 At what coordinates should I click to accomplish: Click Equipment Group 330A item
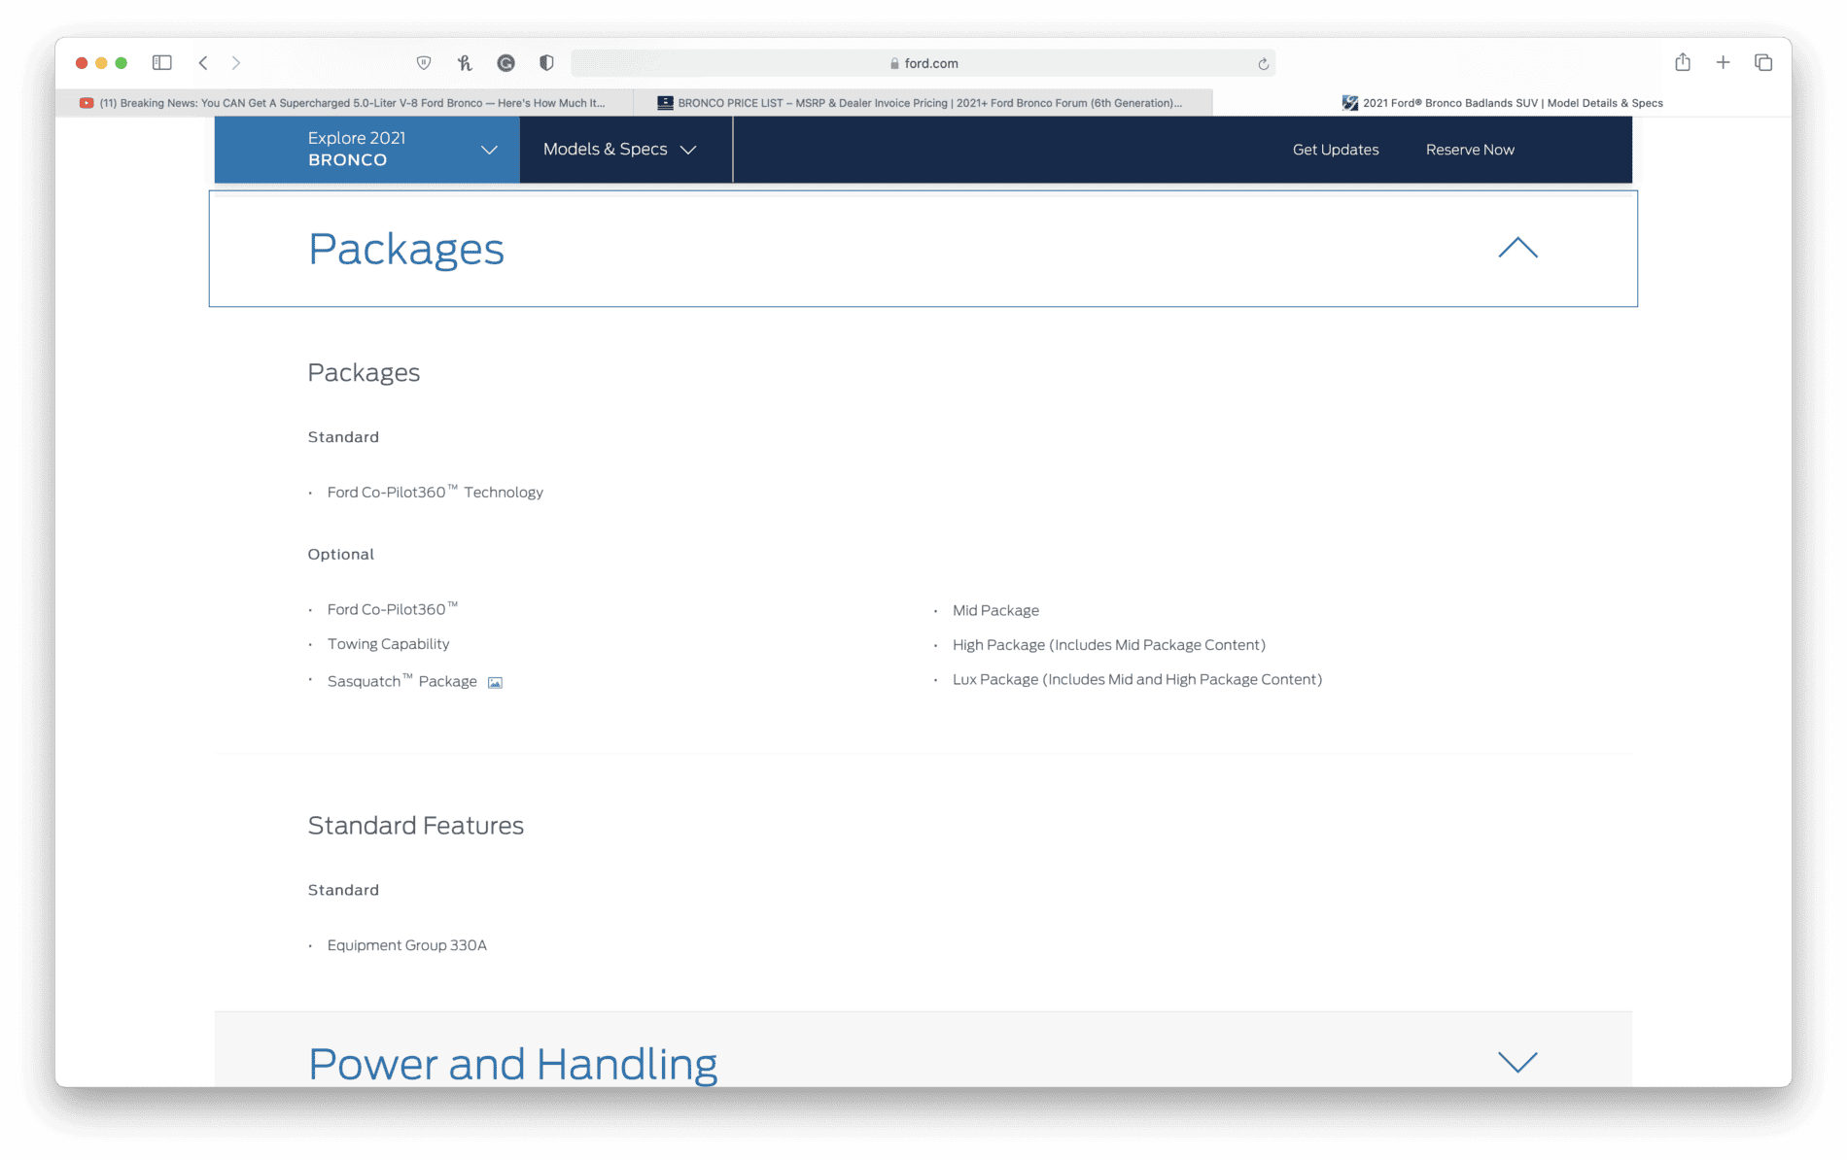[406, 945]
